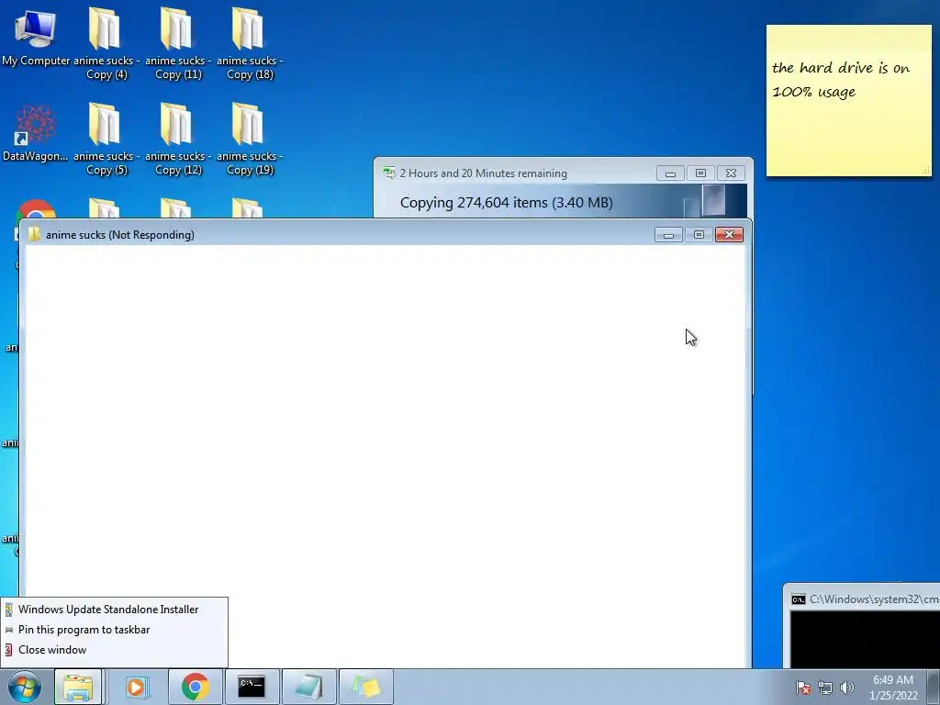
Task: Click the cmd.exe window title bar
Action: [863, 599]
